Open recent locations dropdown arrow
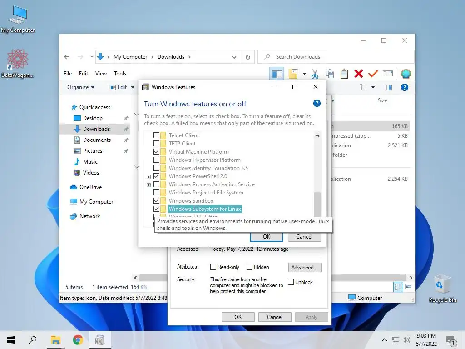Screen dimensions: 465x349 click(x=92, y=56)
